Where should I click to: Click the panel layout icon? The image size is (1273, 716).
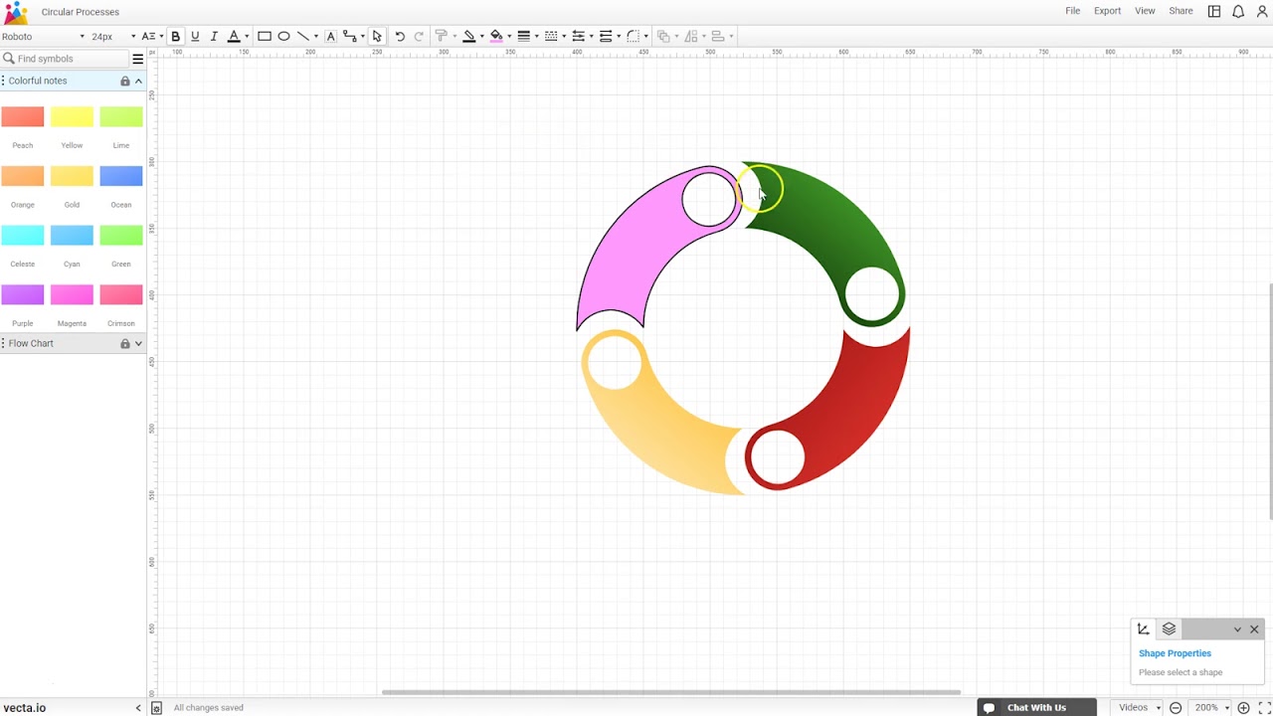1214,12
